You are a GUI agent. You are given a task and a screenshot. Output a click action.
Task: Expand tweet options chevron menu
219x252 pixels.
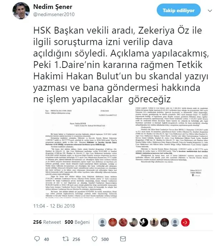(210, 11)
